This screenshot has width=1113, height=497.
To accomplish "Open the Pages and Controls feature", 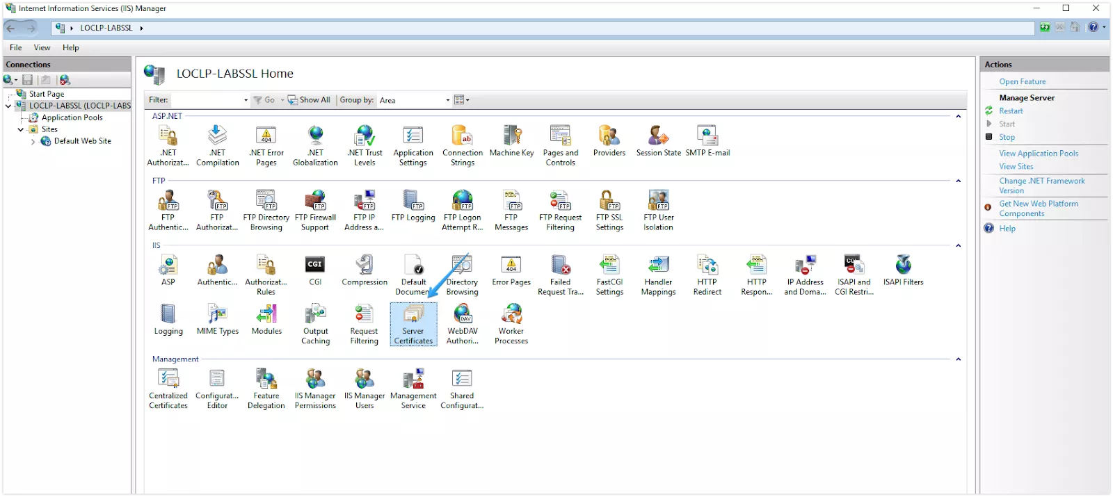I will (x=561, y=146).
